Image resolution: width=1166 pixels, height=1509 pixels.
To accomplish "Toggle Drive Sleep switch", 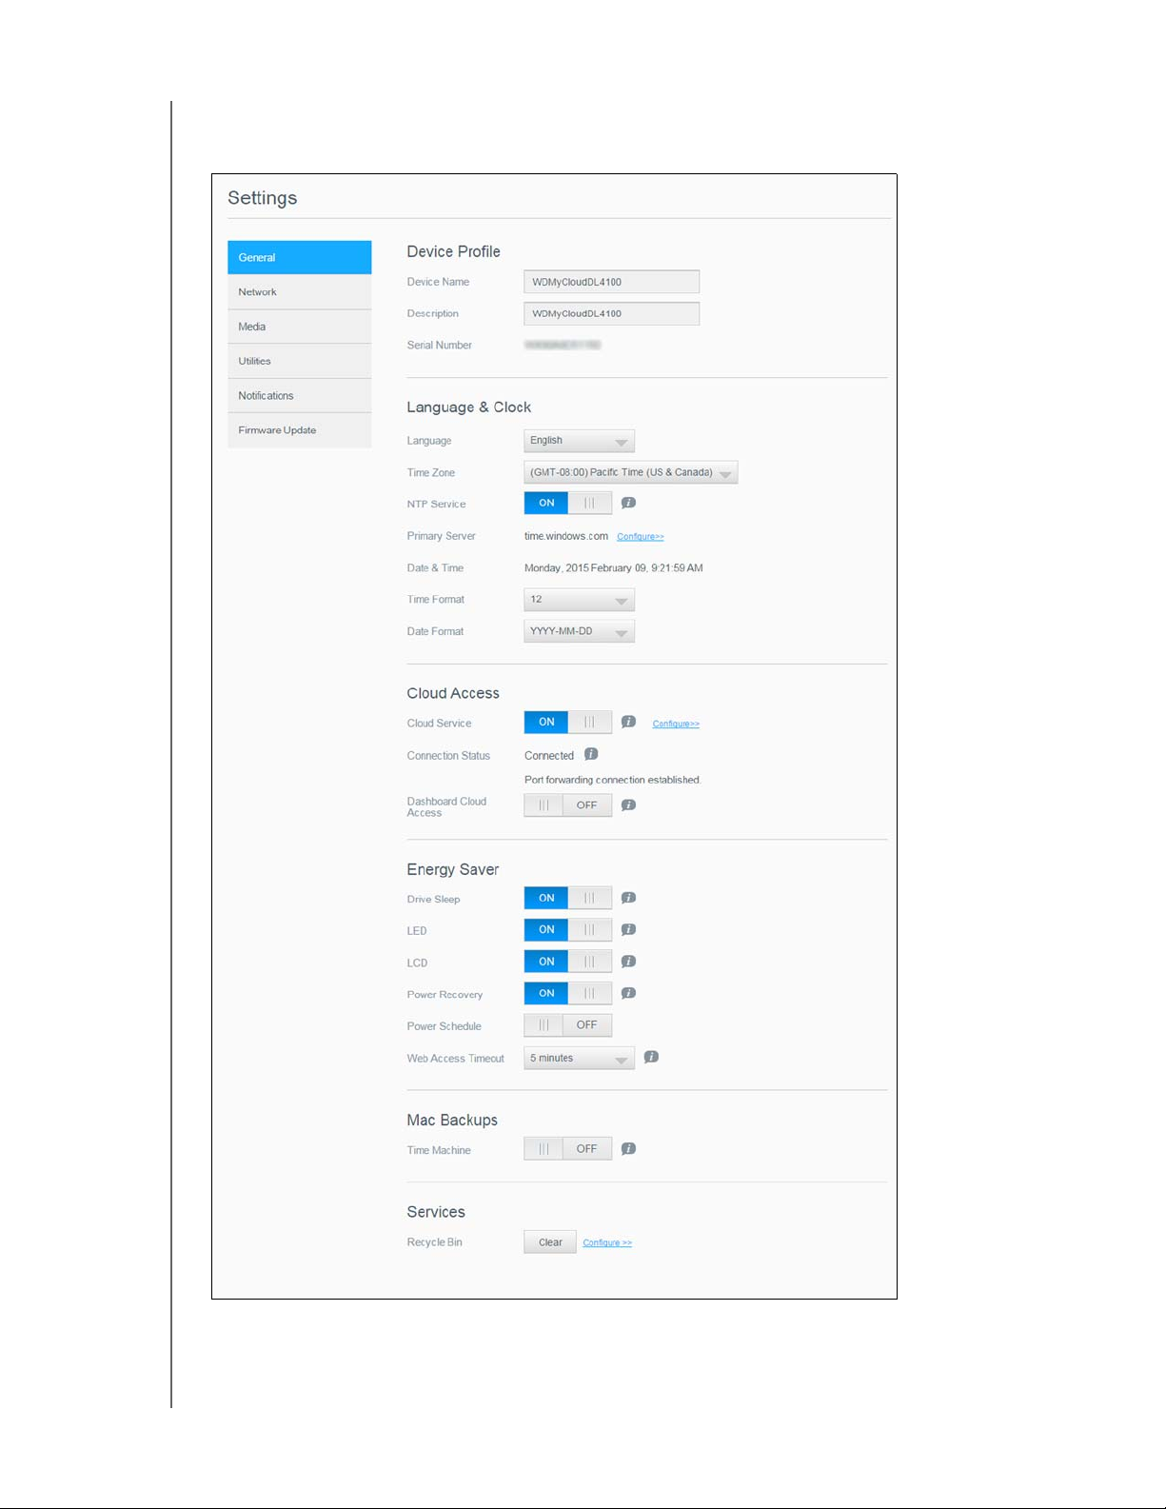I will point(568,898).
